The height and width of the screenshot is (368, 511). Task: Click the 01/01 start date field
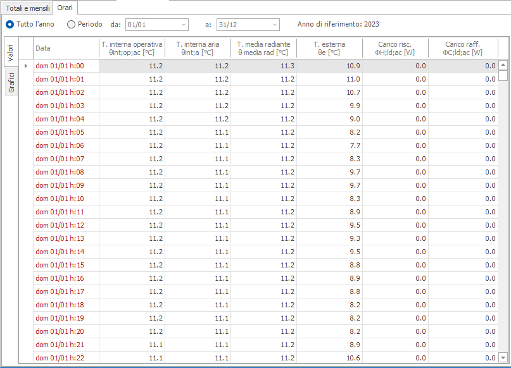pyautogui.click(x=153, y=25)
